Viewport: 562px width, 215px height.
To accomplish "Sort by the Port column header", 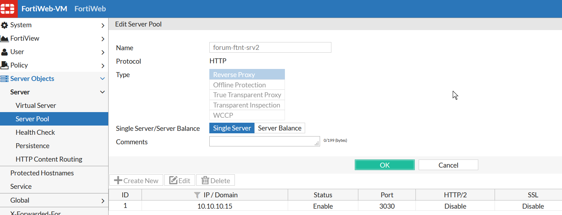I will [387, 195].
